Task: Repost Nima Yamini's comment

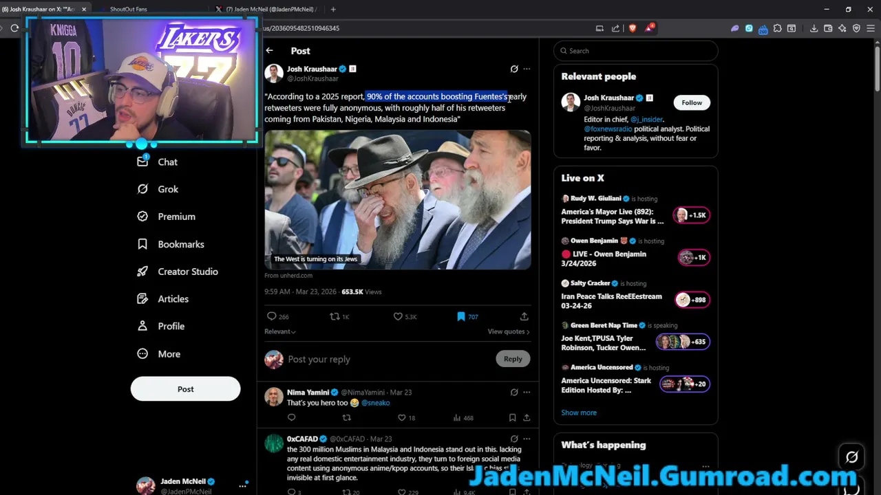Action: (347, 417)
